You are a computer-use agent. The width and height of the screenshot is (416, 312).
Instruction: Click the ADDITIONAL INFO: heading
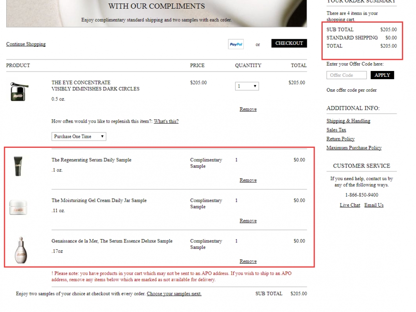[x=353, y=108]
